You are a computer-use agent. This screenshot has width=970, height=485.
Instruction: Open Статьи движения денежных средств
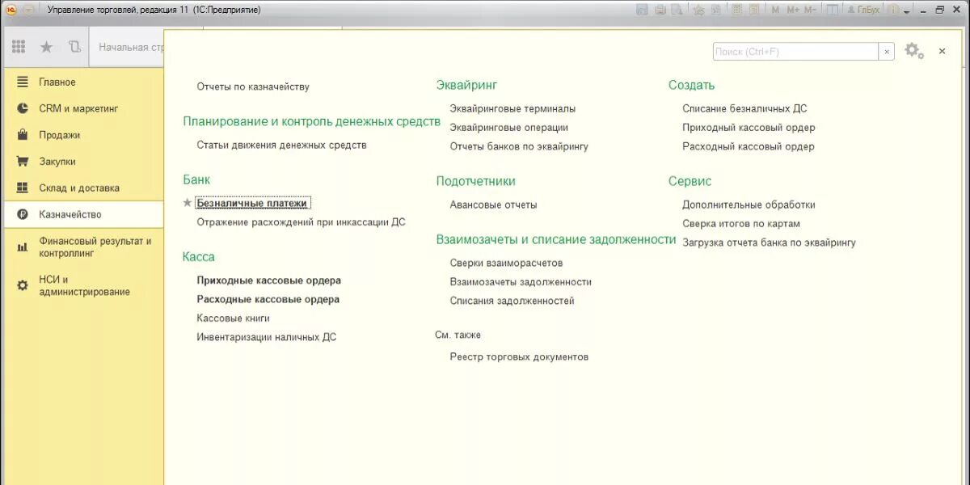[x=281, y=145]
